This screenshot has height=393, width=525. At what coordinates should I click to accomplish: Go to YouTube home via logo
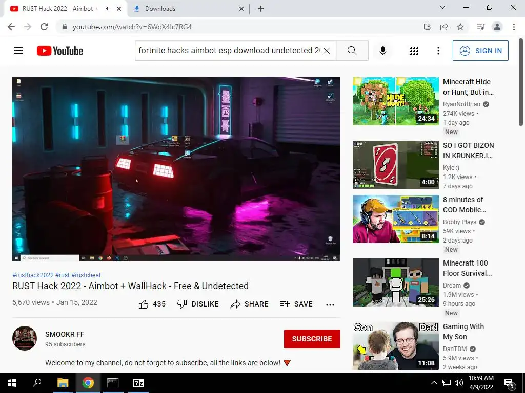[x=60, y=51]
